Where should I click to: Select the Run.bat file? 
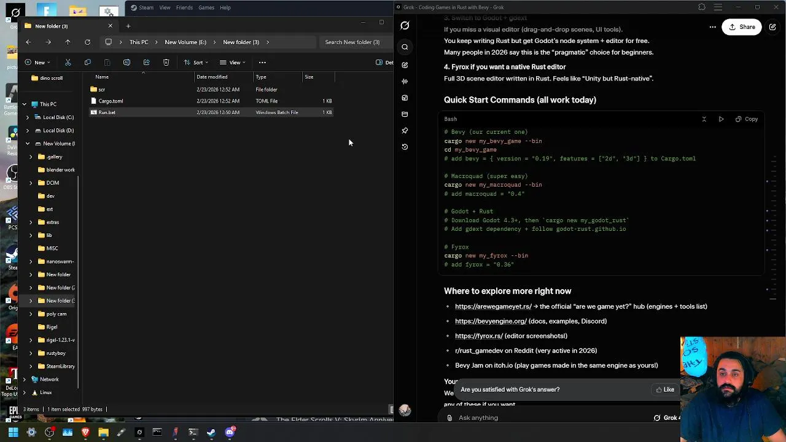pos(107,113)
